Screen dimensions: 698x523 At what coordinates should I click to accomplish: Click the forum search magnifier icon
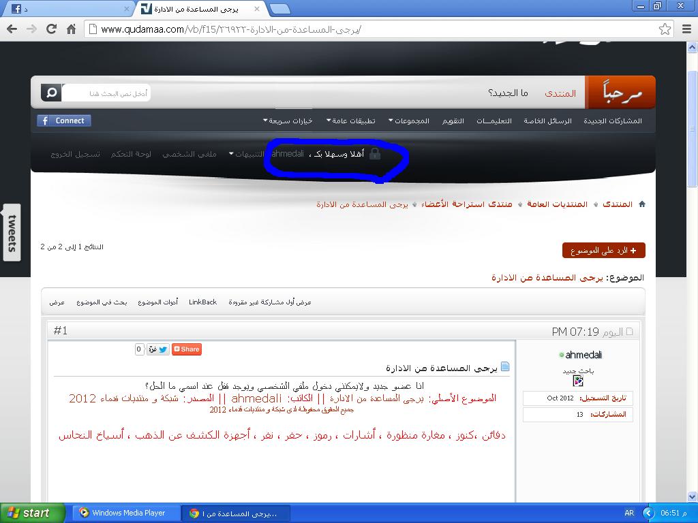[x=51, y=93]
